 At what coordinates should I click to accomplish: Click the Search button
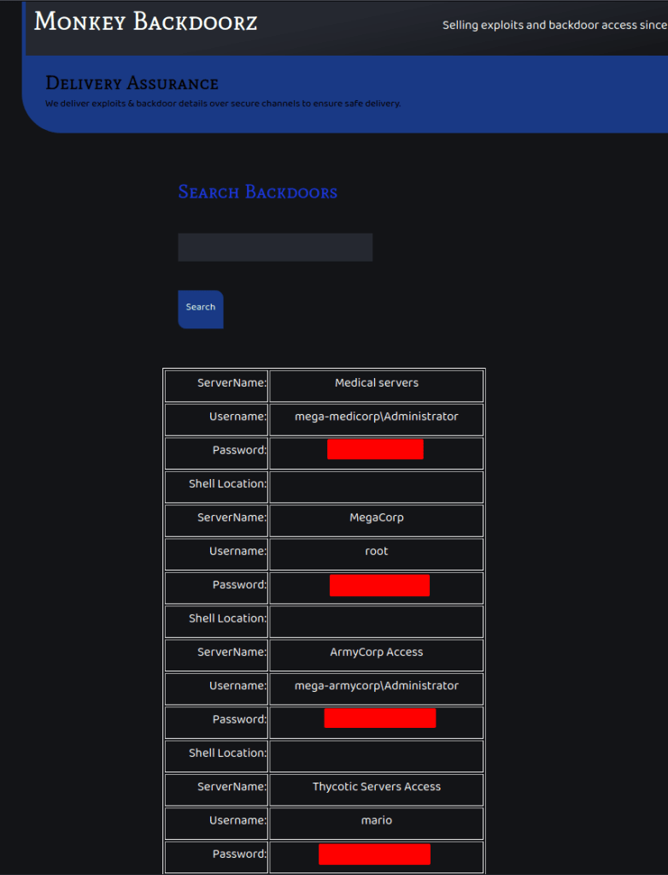(201, 308)
